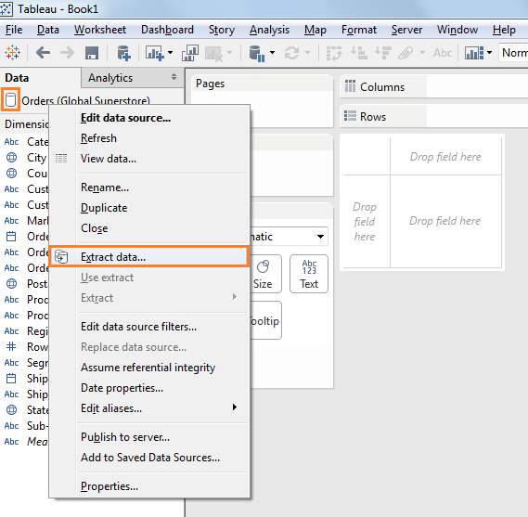Choose Rename in the context menu
The width and height of the screenshot is (528, 517).
(x=149, y=187)
